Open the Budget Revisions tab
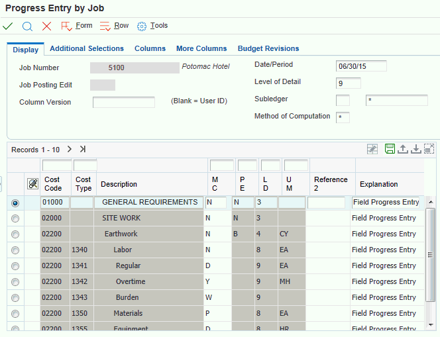The width and height of the screenshot is (440, 337). point(268,48)
